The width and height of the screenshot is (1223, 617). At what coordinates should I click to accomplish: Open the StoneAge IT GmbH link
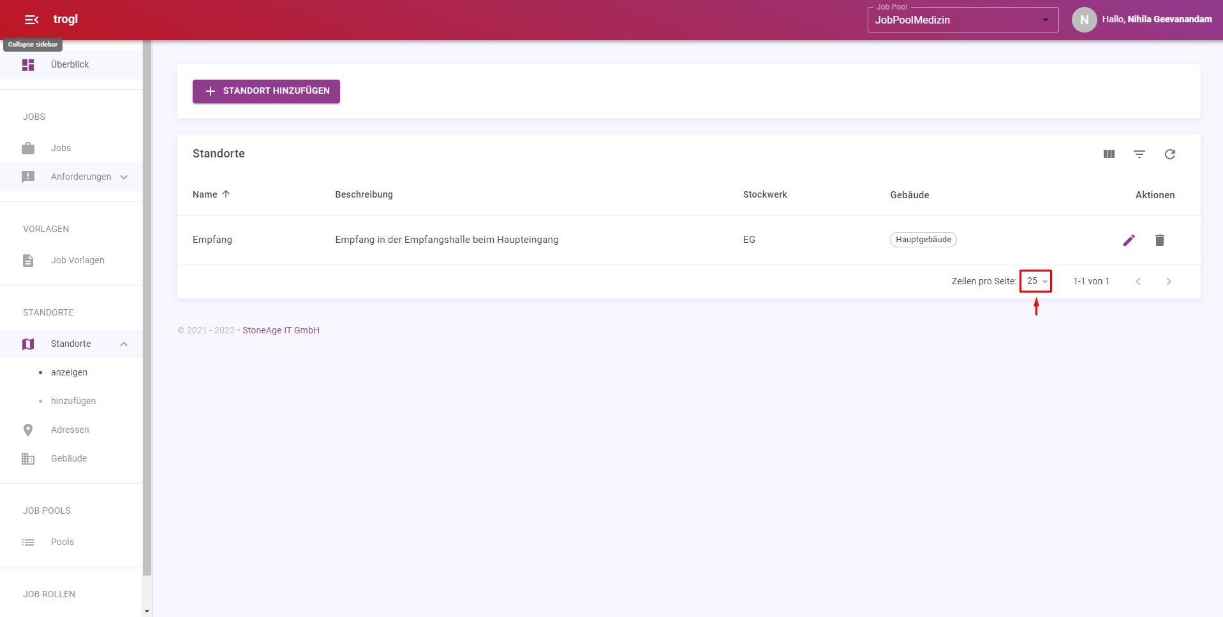tap(281, 330)
